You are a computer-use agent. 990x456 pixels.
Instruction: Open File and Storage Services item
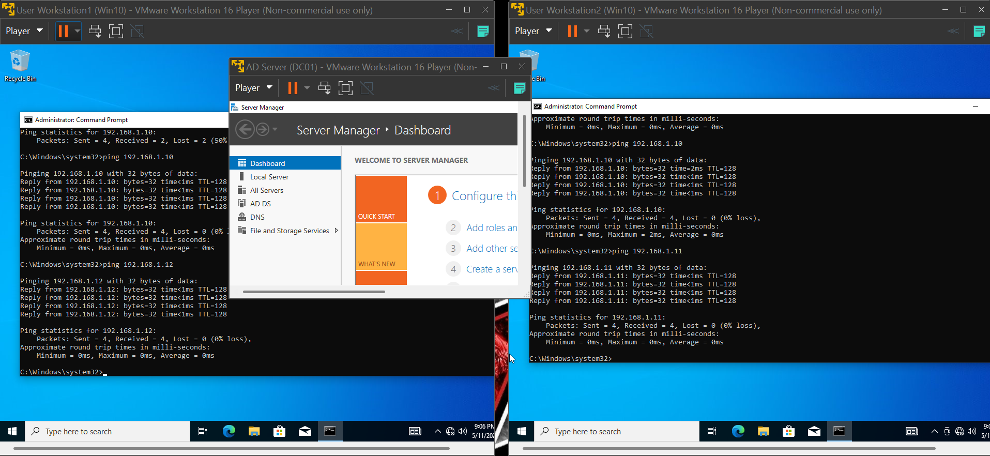pyautogui.click(x=290, y=231)
